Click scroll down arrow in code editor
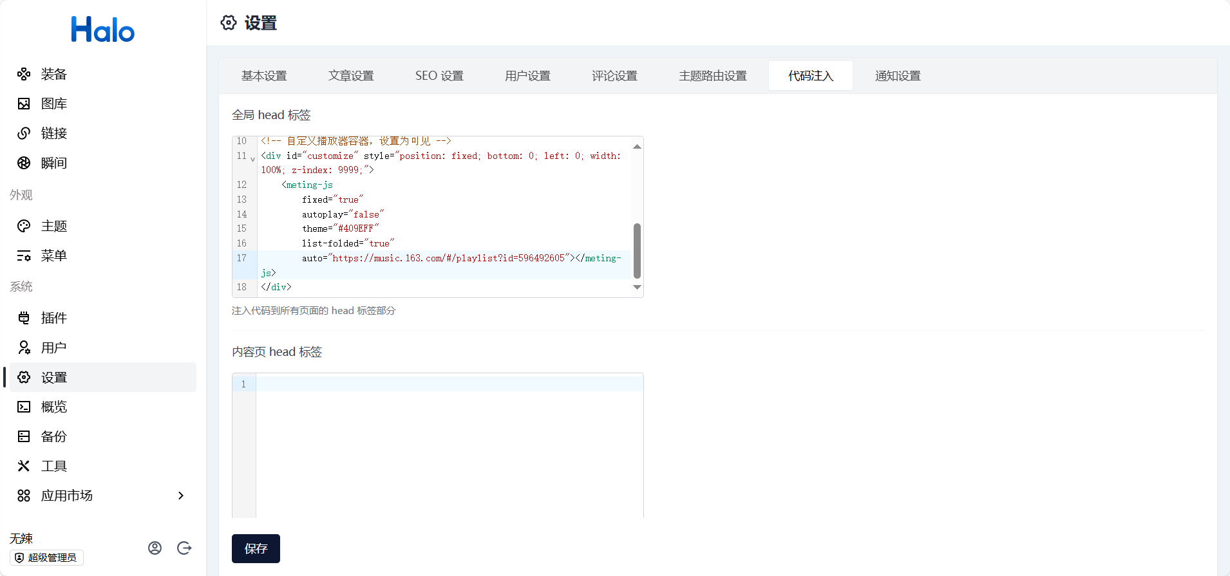1230x576 pixels. (x=637, y=287)
